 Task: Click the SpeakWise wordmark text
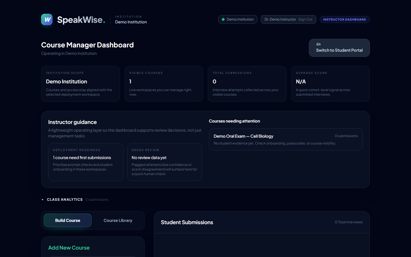81,20
